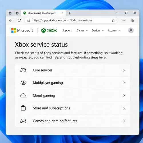Image resolution: width=143 pixels, height=143 pixels.
Task: Open the Multiplayer gaming row label
Action: pos(48,83)
